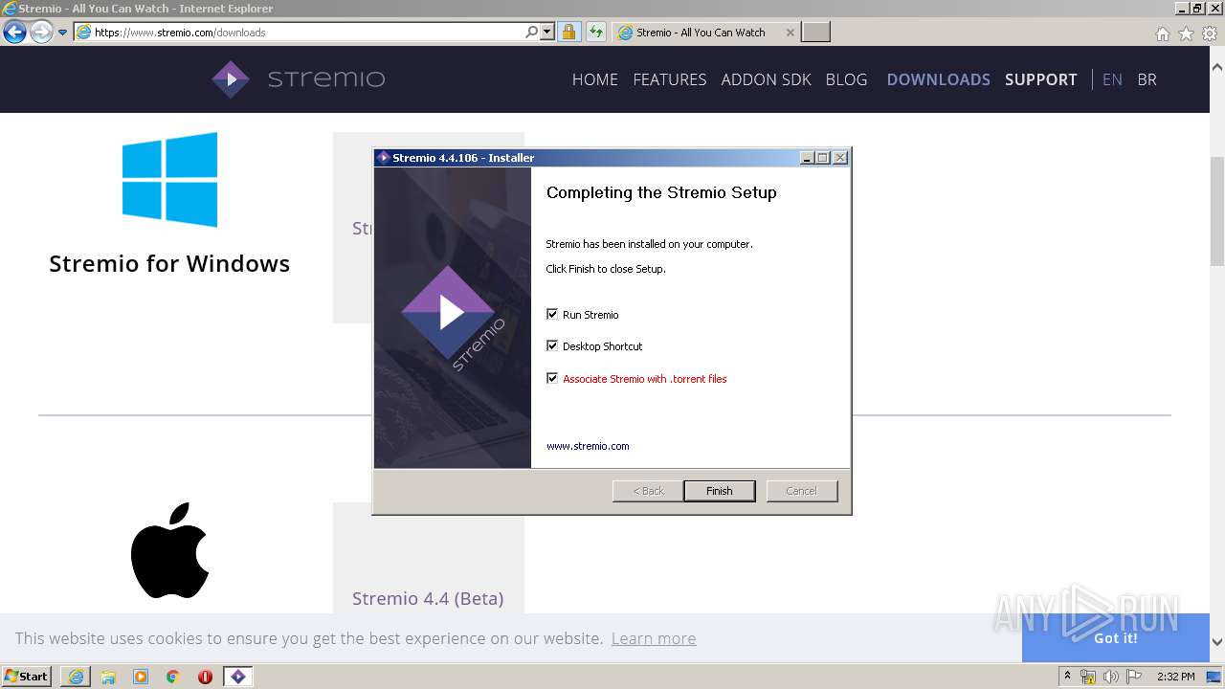Click the Internet Explorer forward arrow
Viewport: 1225px width, 689px height.
tap(40, 33)
